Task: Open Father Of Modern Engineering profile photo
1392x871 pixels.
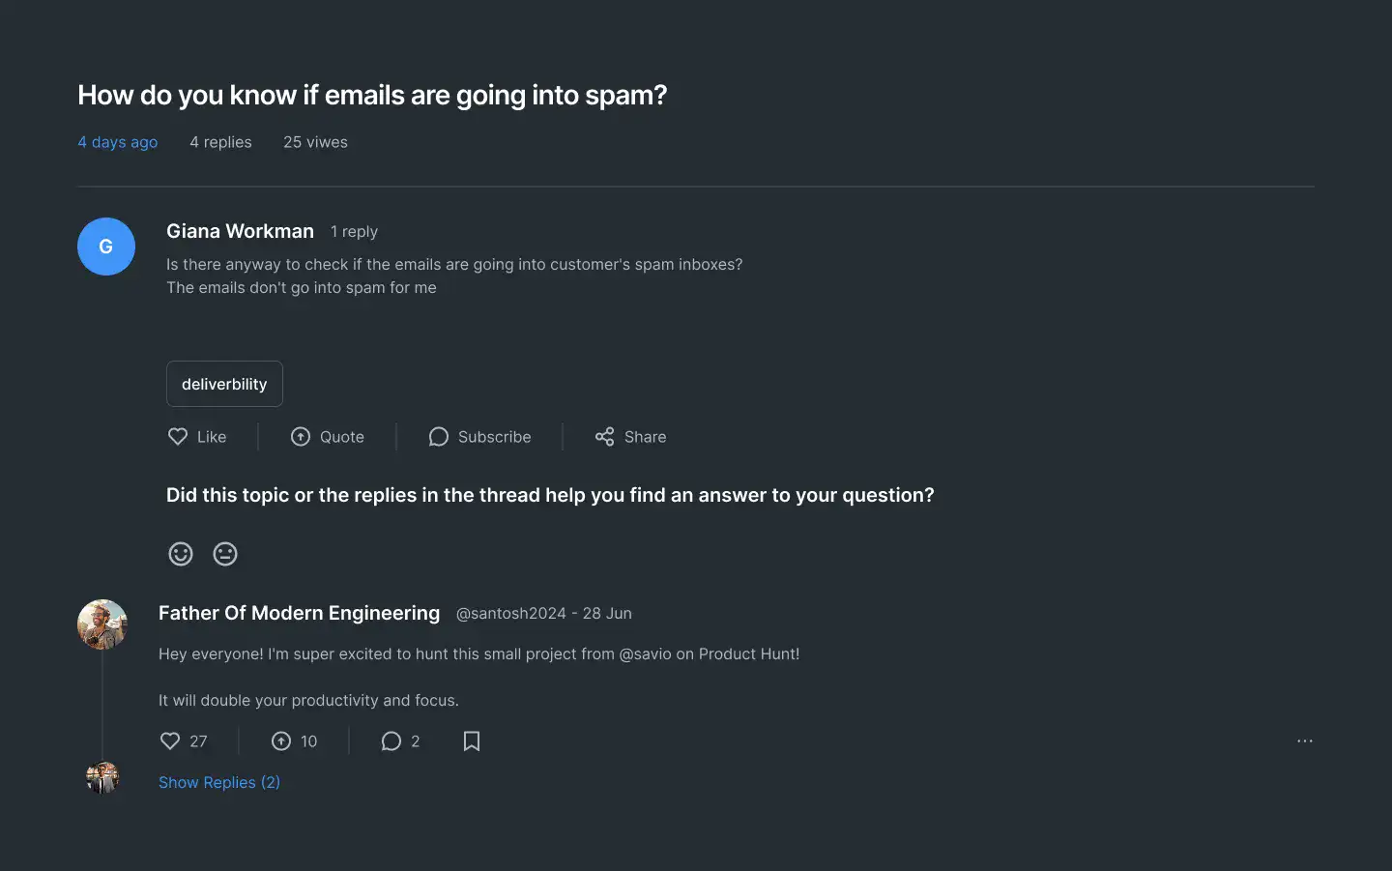Action: (102, 624)
